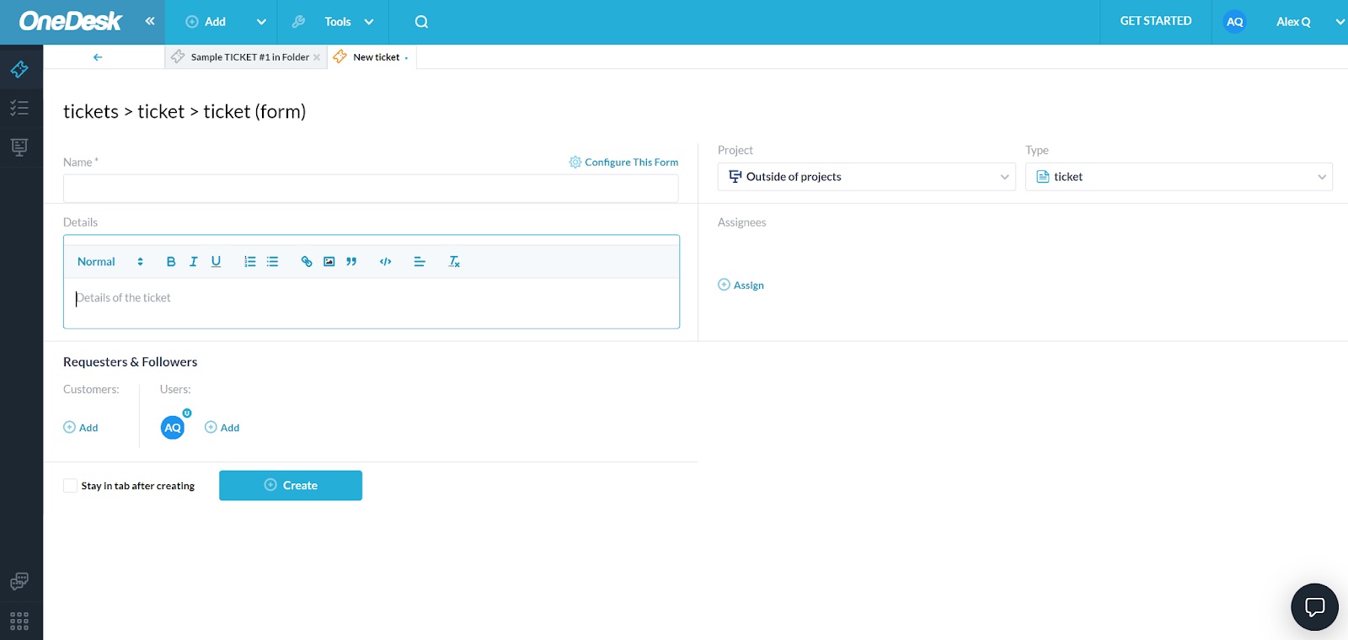Click the Configure This Form link

tap(630, 163)
